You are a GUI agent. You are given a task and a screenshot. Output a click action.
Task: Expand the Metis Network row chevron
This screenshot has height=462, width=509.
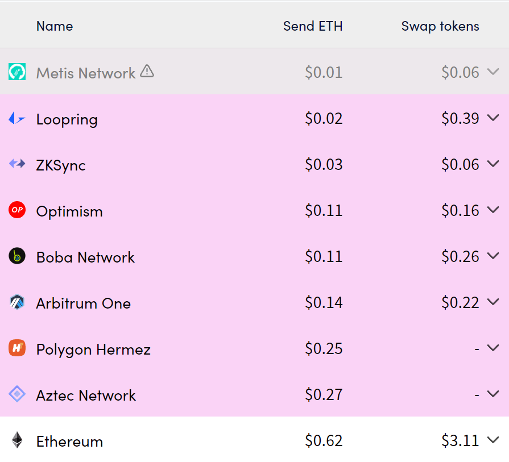(x=493, y=72)
